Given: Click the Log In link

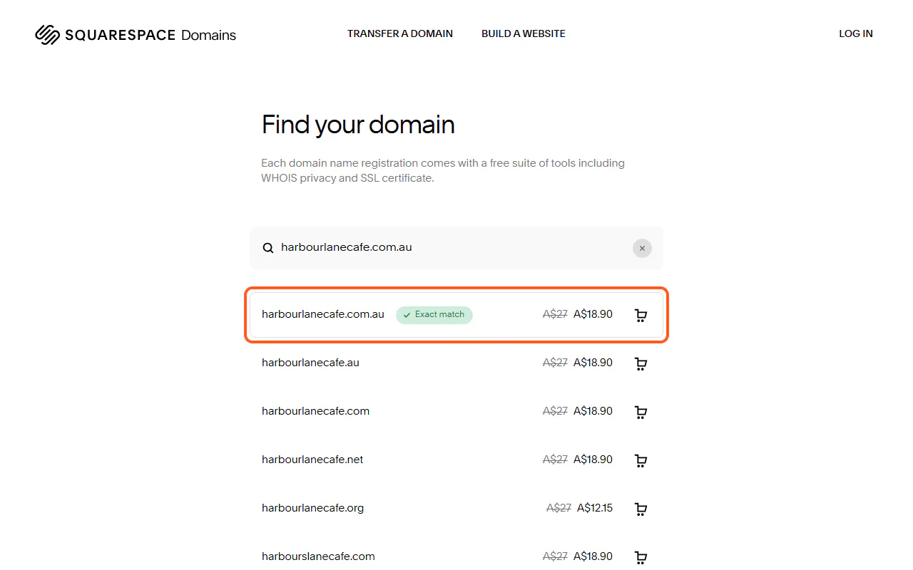Looking at the screenshot, I should [x=856, y=33].
